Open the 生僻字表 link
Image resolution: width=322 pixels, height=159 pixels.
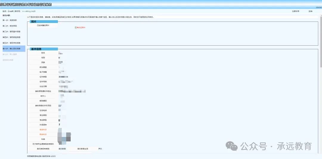(295, 11)
